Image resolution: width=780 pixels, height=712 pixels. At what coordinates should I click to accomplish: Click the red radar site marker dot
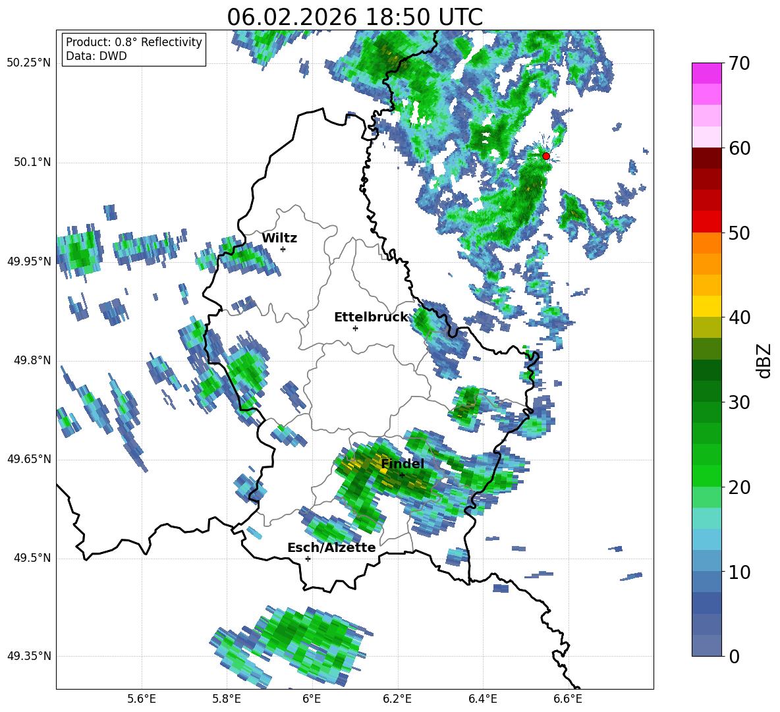click(545, 155)
